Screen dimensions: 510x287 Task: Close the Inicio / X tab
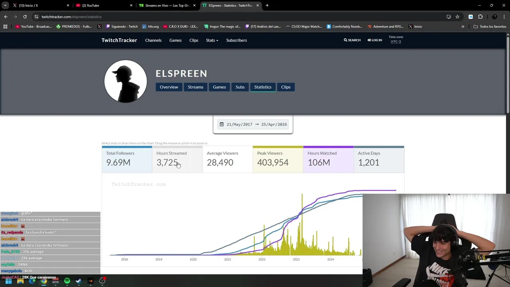click(x=68, y=6)
